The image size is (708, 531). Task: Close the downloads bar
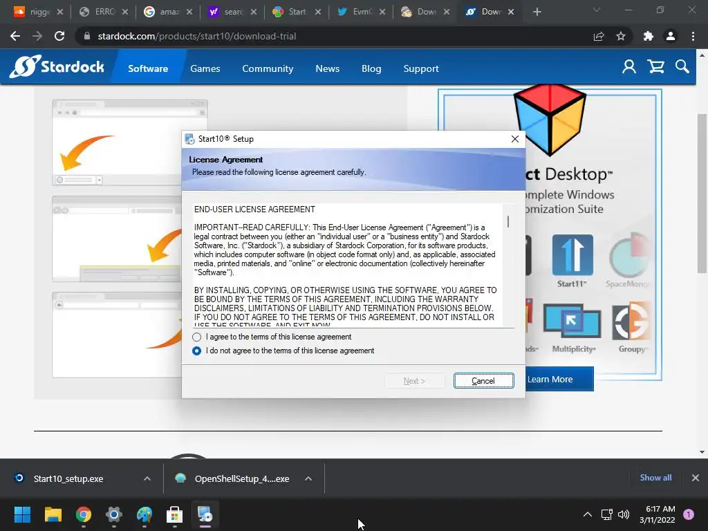[696, 478]
